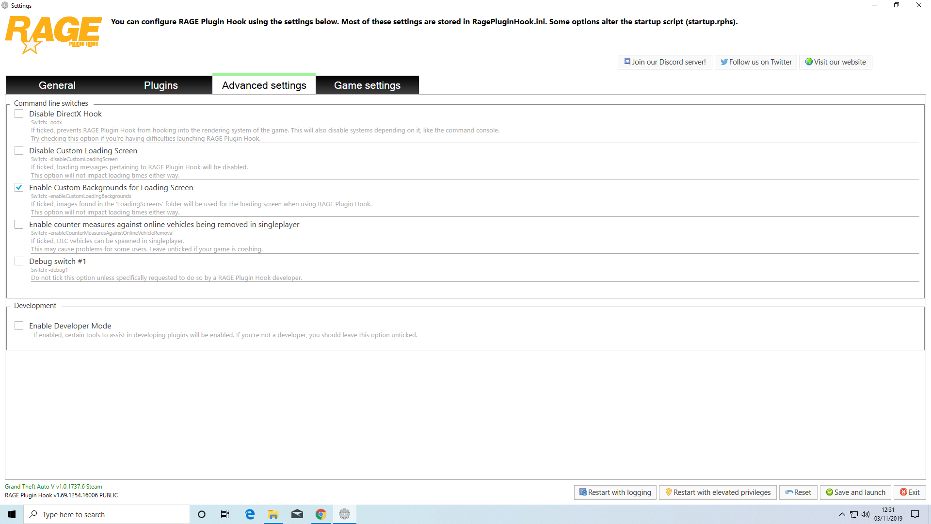Launch Google Chrome from the taskbar
The height and width of the screenshot is (524, 931).
pyautogui.click(x=321, y=514)
